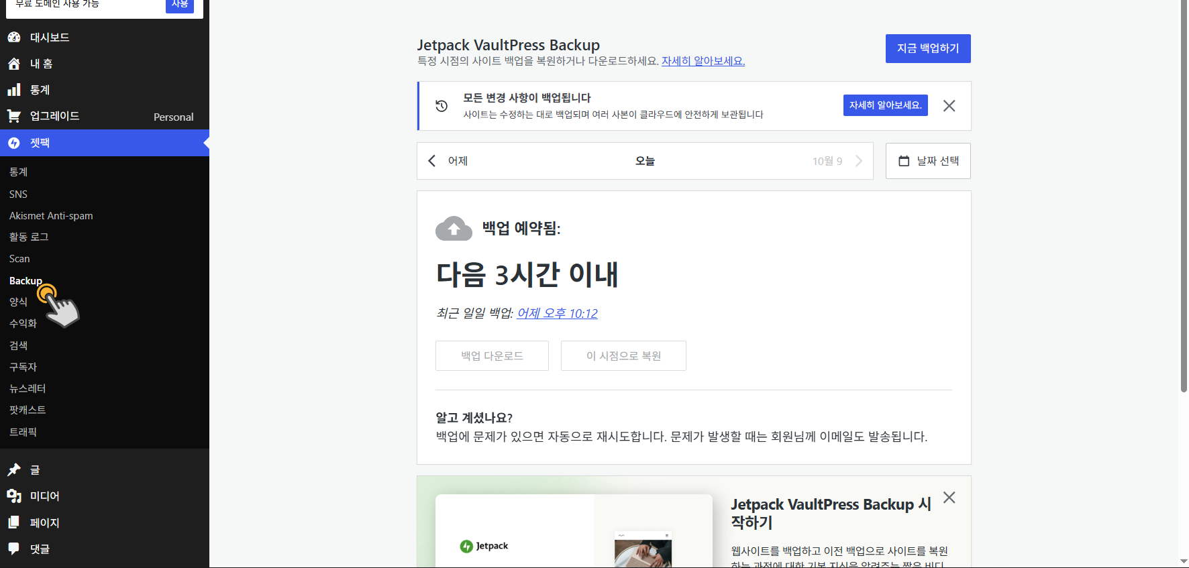Image resolution: width=1189 pixels, height=568 pixels.
Task: Click the Jetpack logo in the video card
Action: coord(484,546)
